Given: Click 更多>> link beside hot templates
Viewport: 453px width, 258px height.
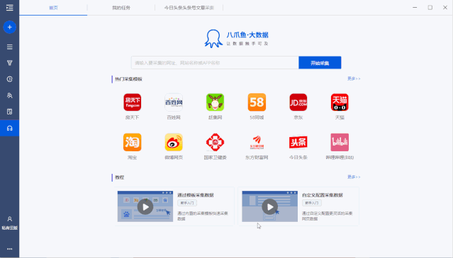Looking at the screenshot, I should (354, 78).
